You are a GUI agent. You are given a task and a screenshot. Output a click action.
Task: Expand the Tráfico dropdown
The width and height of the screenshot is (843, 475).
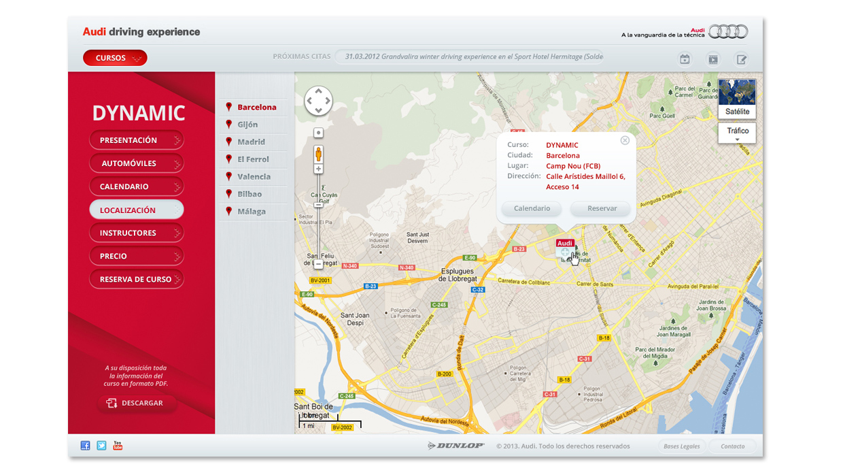click(737, 133)
